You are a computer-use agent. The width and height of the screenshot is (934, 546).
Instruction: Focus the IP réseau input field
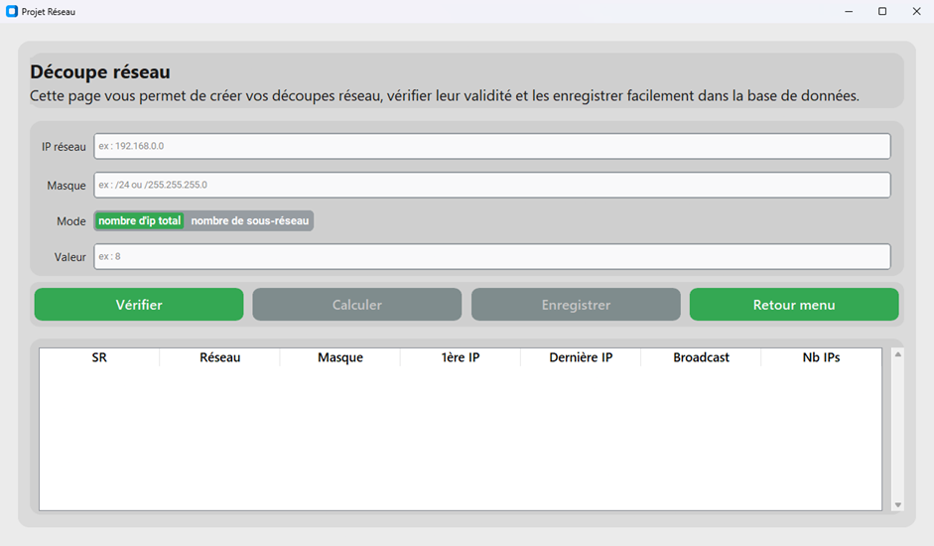(x=491, y=146)
